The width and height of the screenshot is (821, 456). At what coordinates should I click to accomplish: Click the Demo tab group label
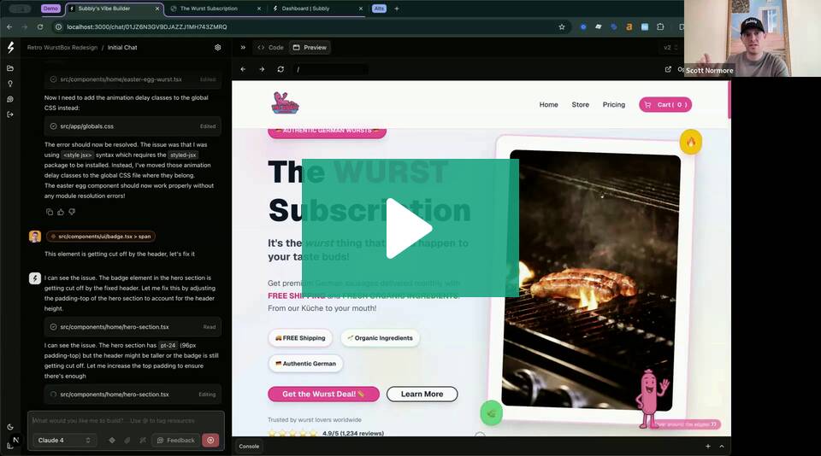pos(50,9)
